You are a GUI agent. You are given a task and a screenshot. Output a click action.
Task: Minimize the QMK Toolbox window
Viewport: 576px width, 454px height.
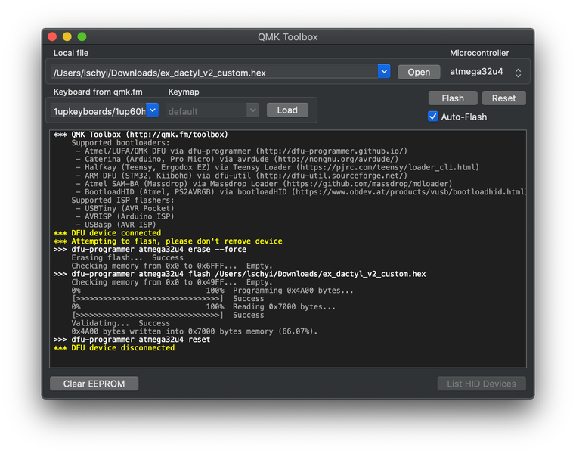pyautogui.click(x=67, y=36)
